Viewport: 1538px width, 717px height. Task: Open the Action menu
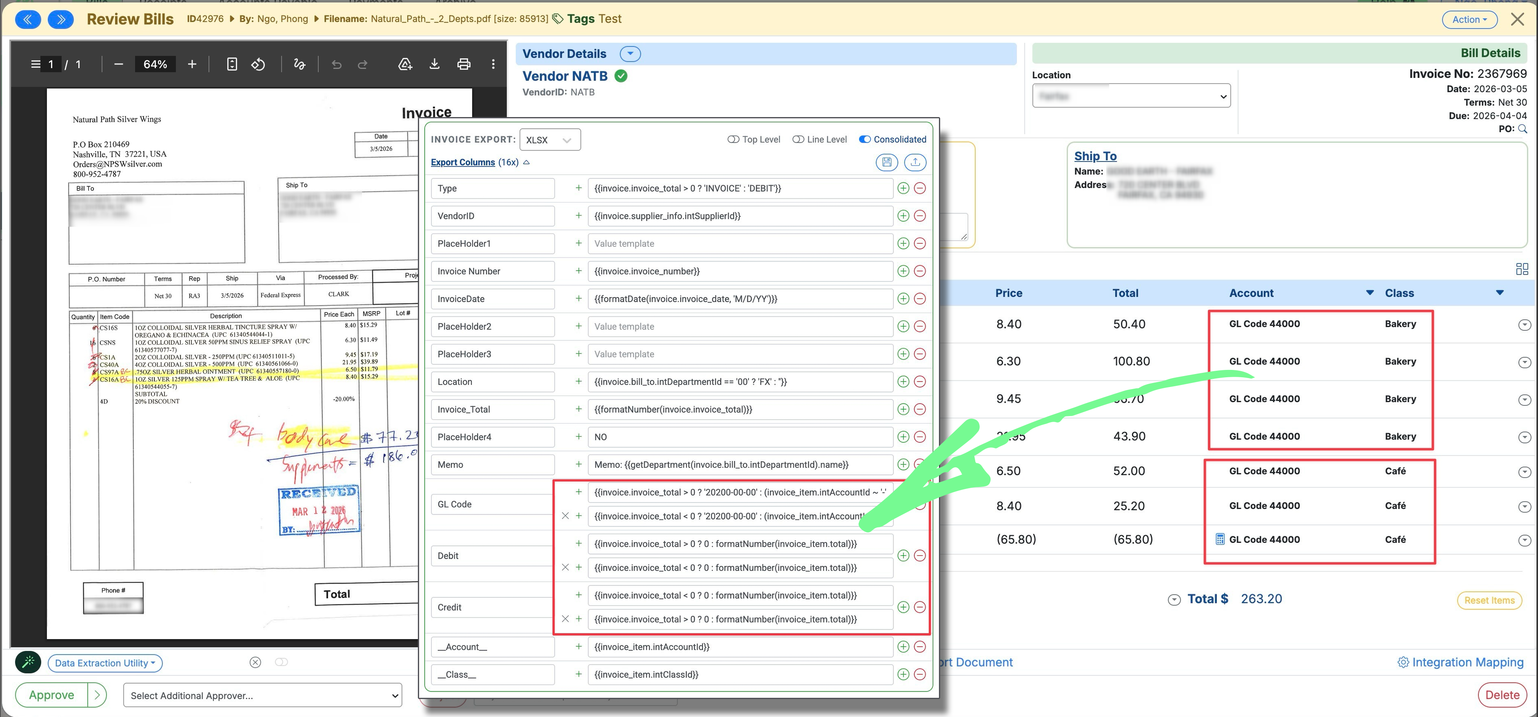pyautogui.click(x=1469, y=20)
